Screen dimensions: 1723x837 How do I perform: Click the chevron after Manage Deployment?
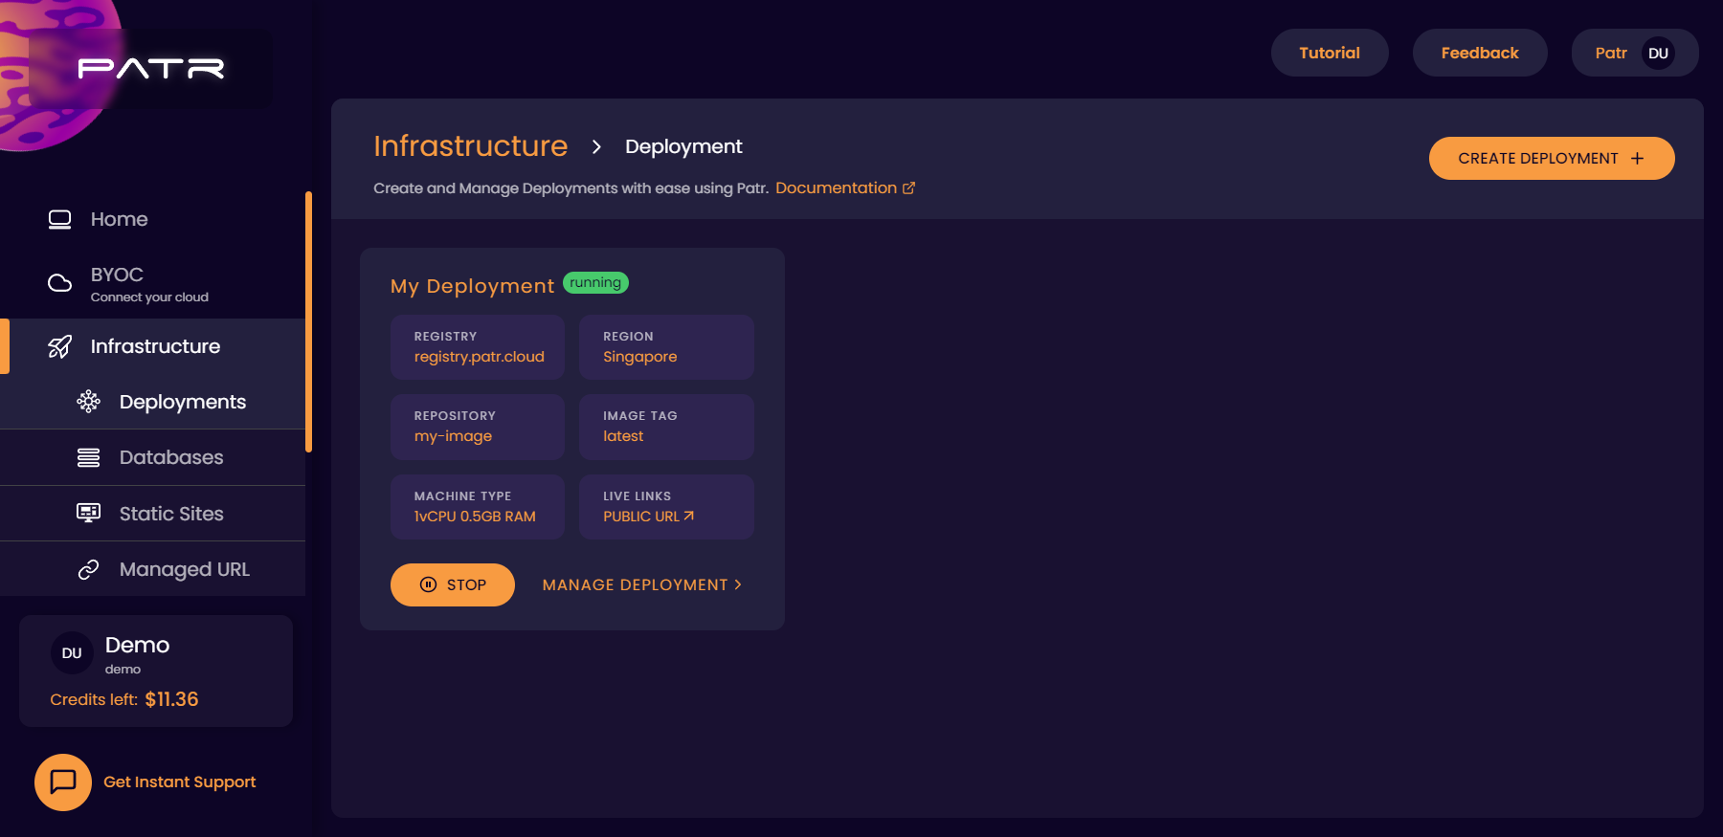(738, 584)
